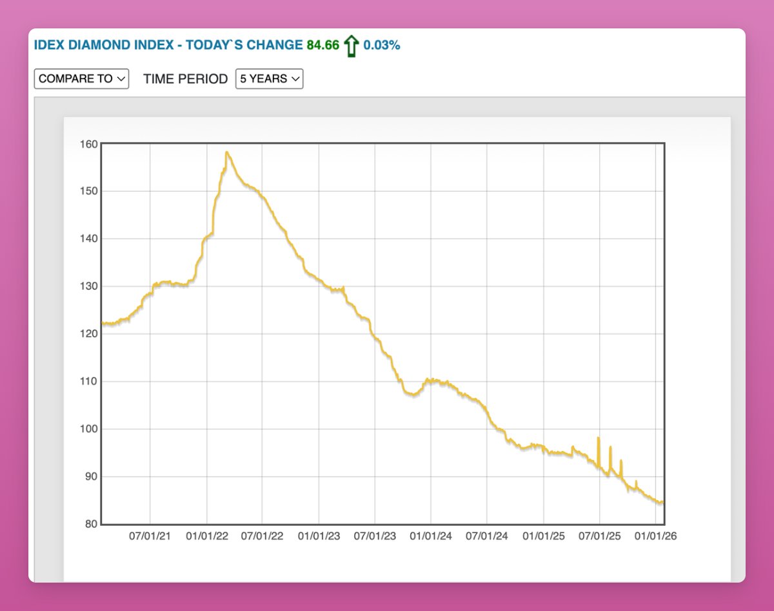Click the 01/01/22 x-axis label

click(206, 536)
